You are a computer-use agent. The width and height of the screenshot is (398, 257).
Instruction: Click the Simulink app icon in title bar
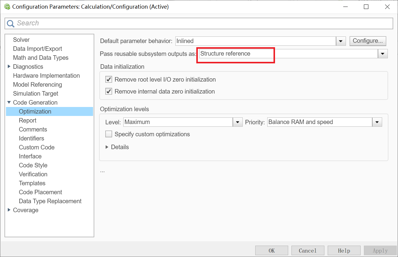coord(7,6)
